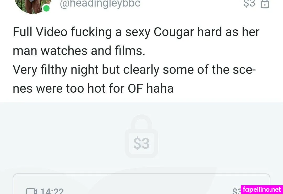The image size is (283, 194).
Task: Click the line ending 'for OF haha'
Action: [93, 88]
